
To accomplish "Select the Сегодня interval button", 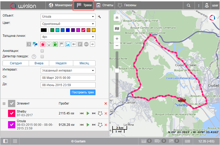I will (x=16, y=63).
